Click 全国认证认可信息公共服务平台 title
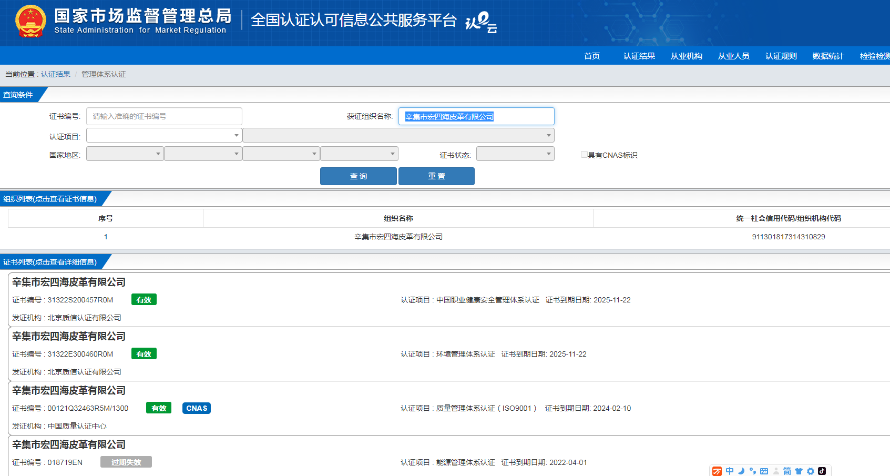This screenshot has width=890, height=476. (x=354, y=20)
